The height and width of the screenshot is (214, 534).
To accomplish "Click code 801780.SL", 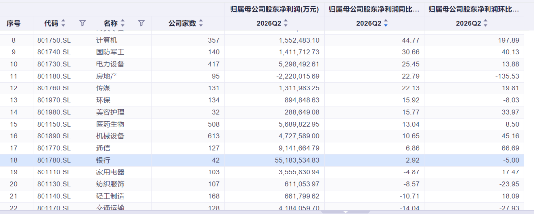I will click(x=54, y=160).
